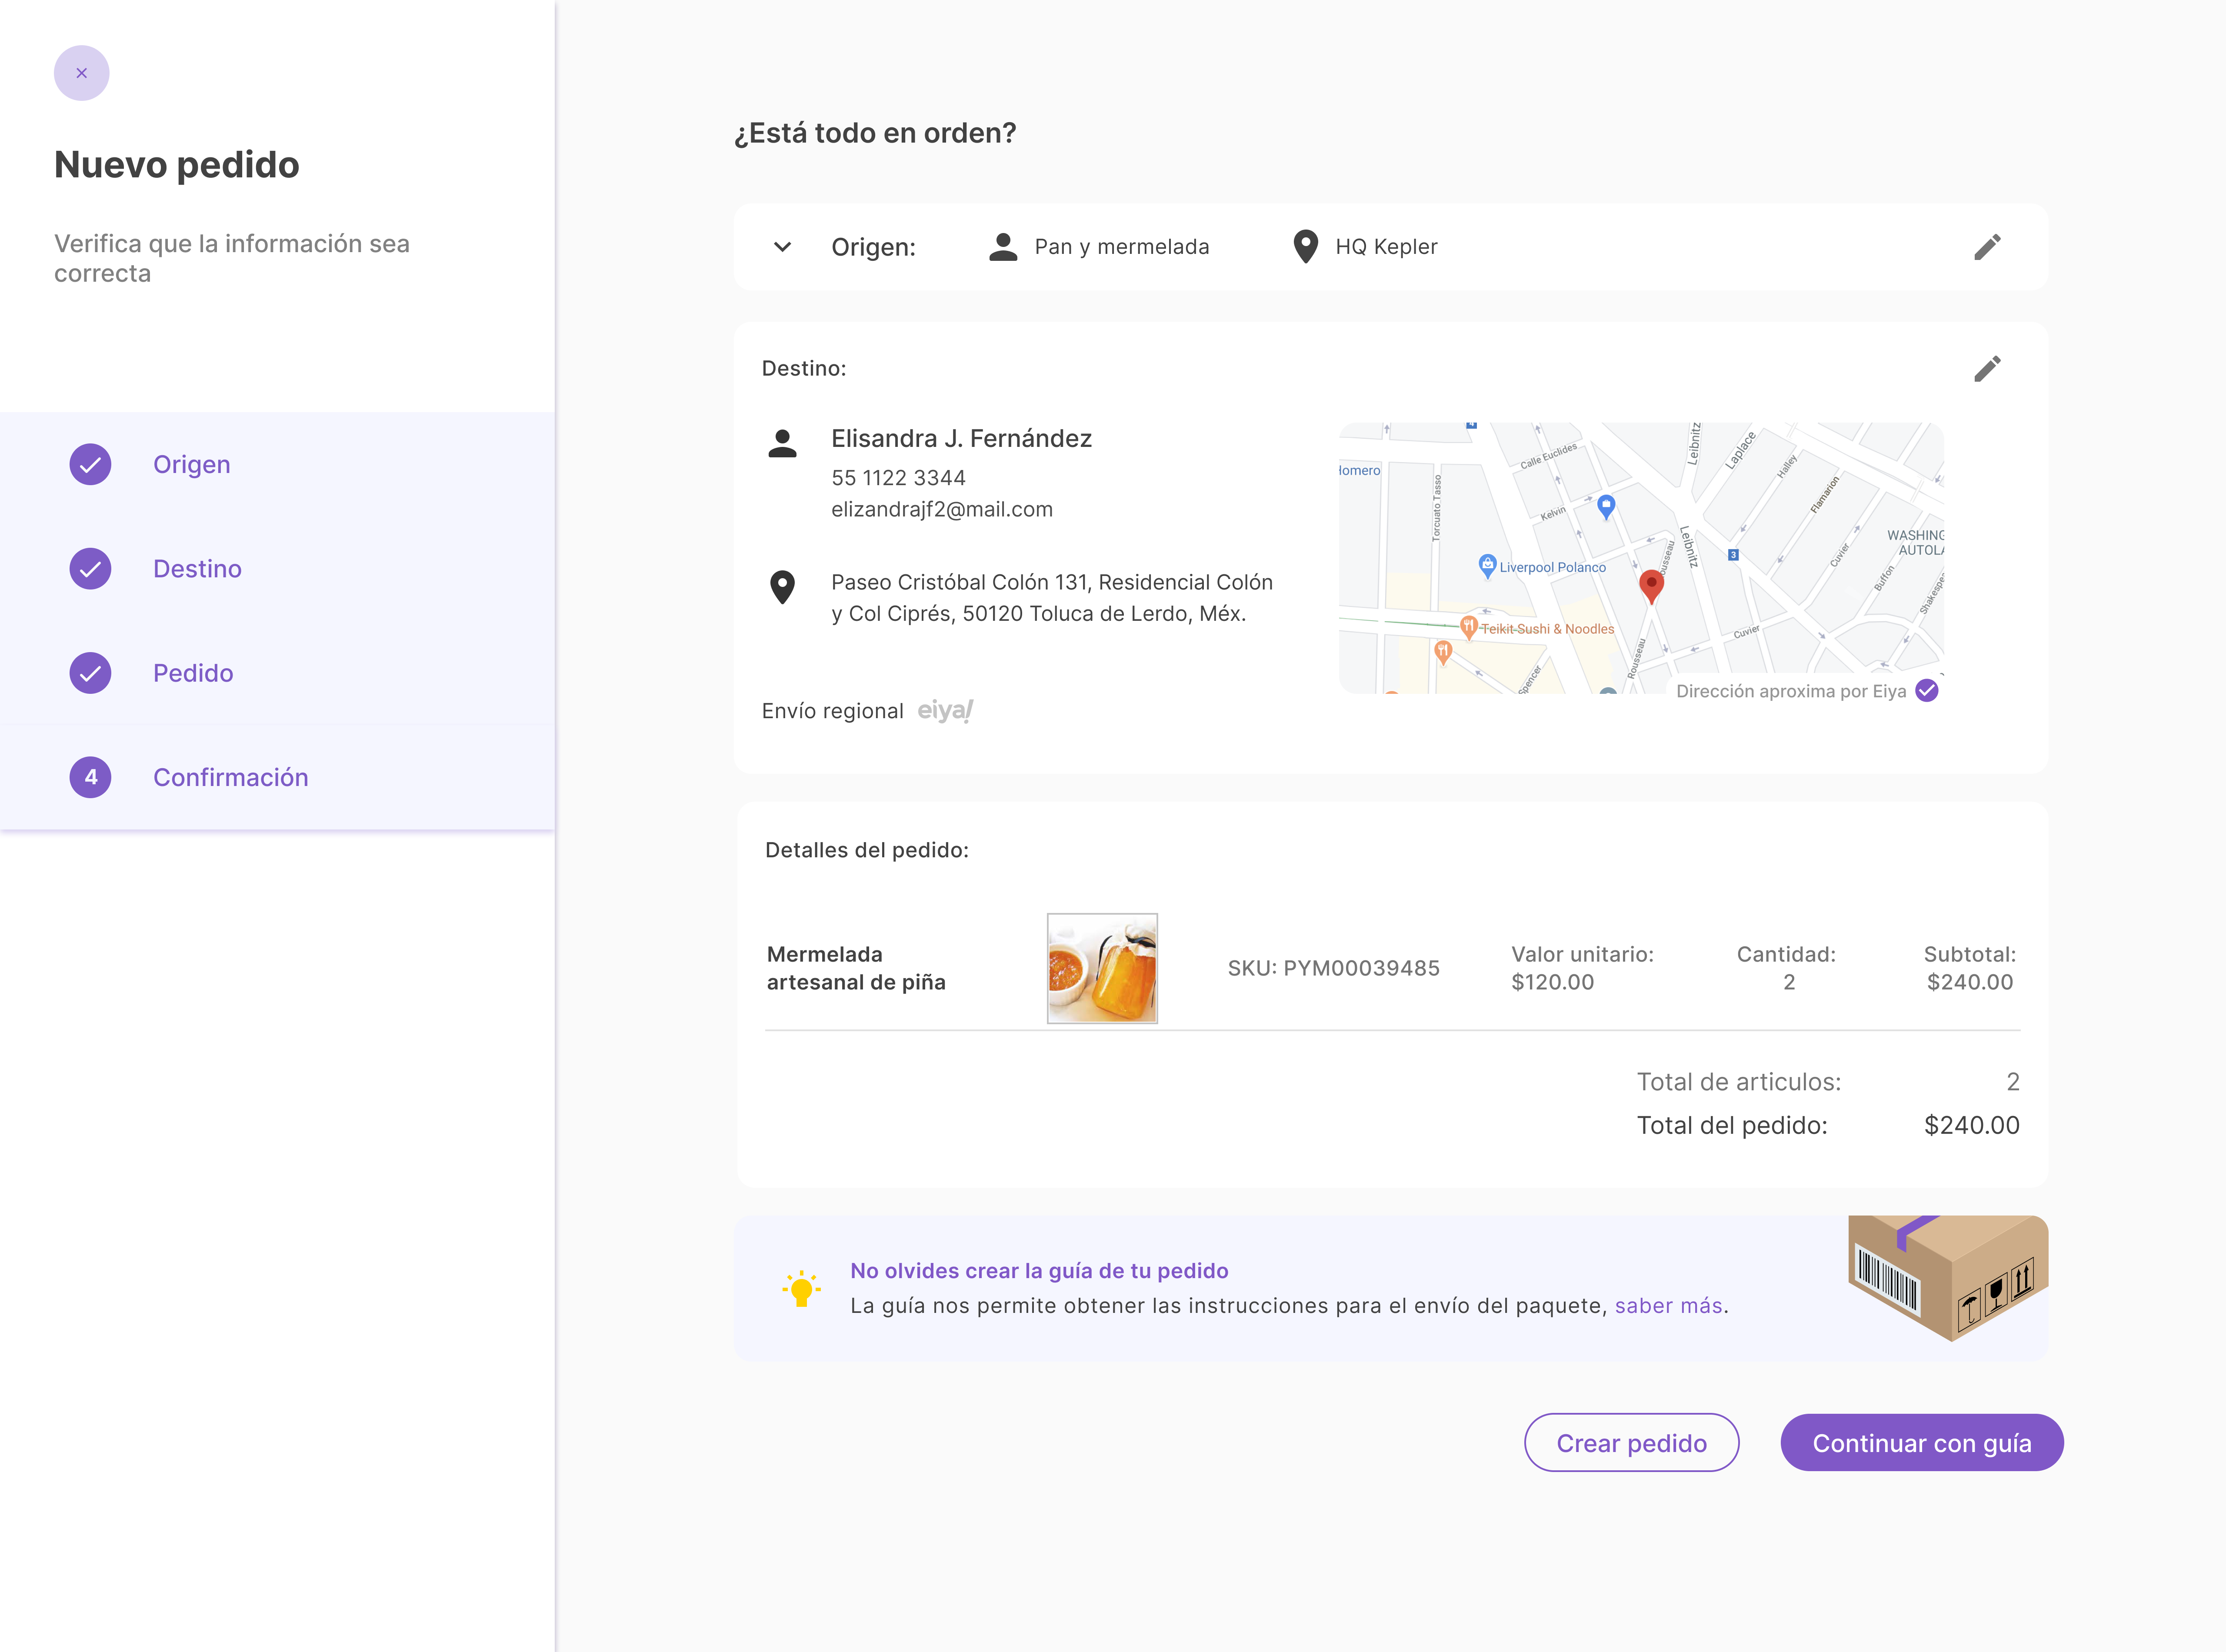The width and height of the screenshot is (2226, 1652).
Task: Go to the Destino step
Action: click(277, 569)
